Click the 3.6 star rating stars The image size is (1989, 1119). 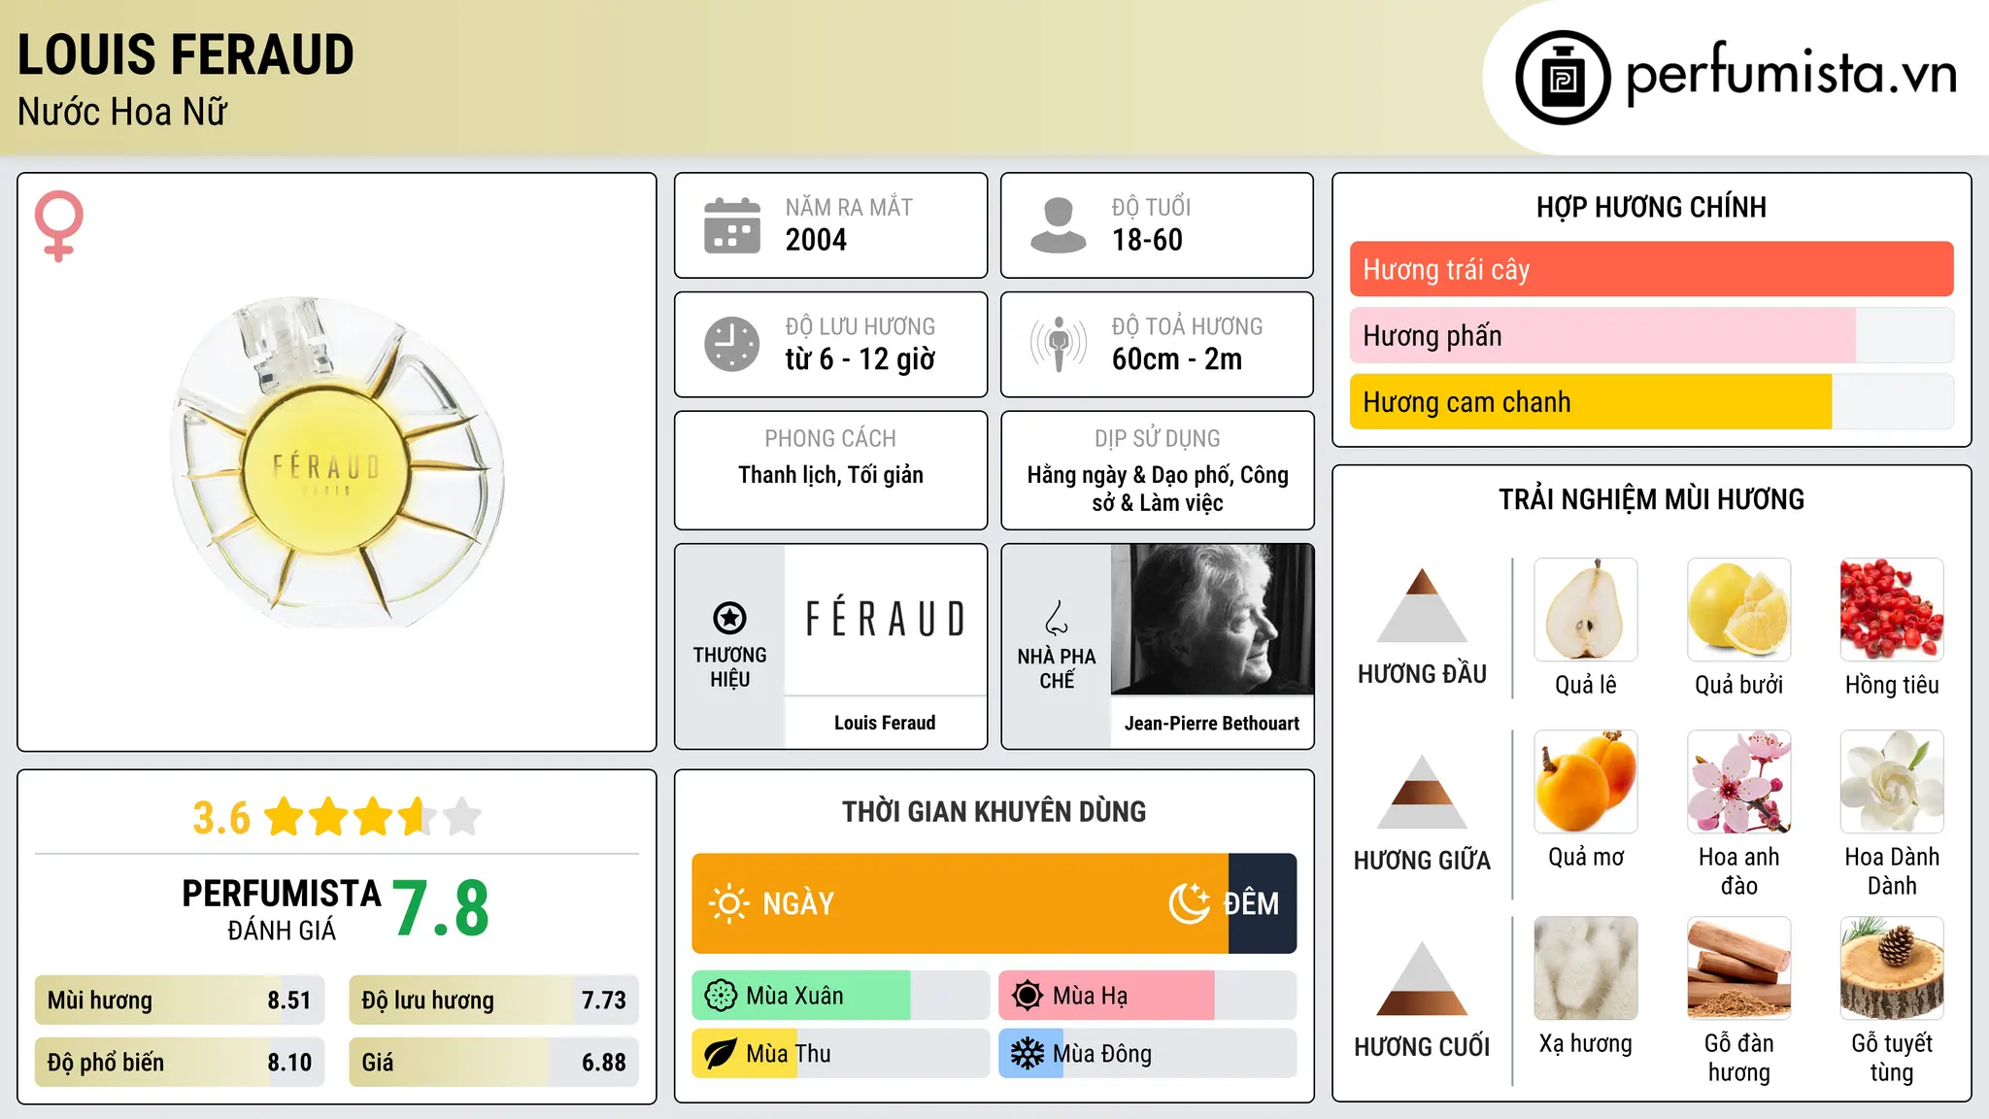point(373,817)
